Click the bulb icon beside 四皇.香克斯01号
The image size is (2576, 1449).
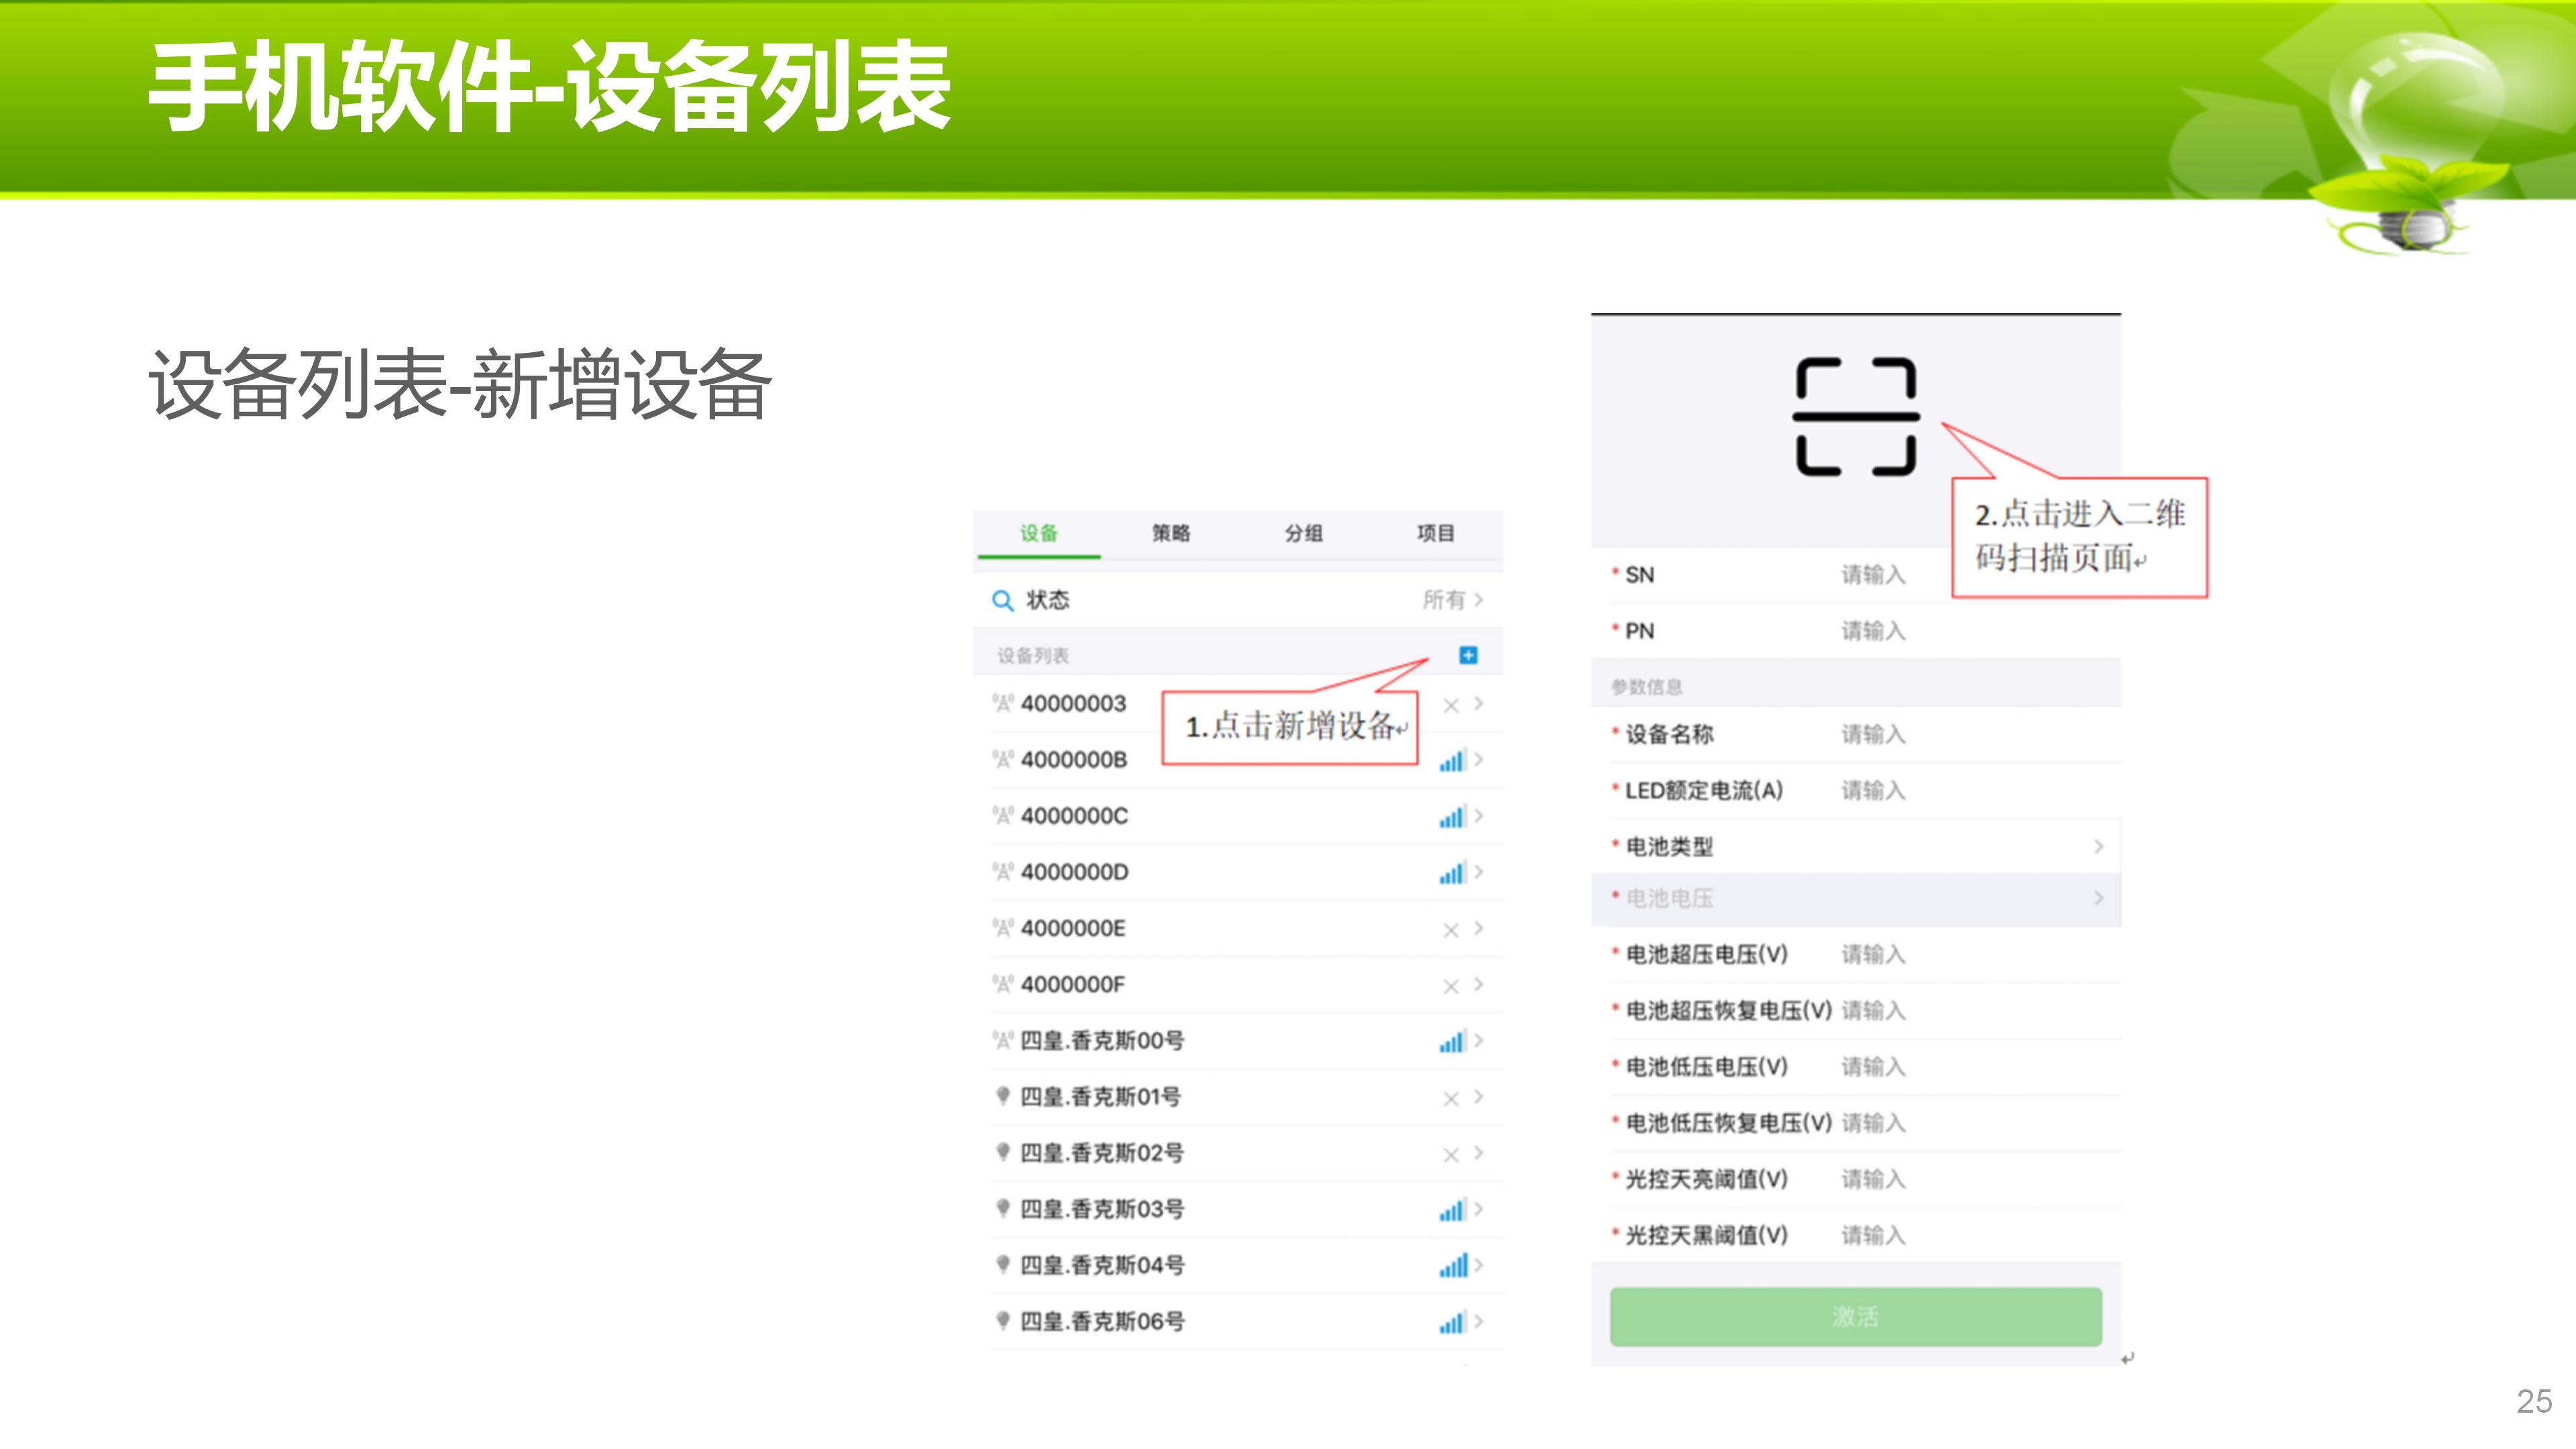(1003, 1096)
